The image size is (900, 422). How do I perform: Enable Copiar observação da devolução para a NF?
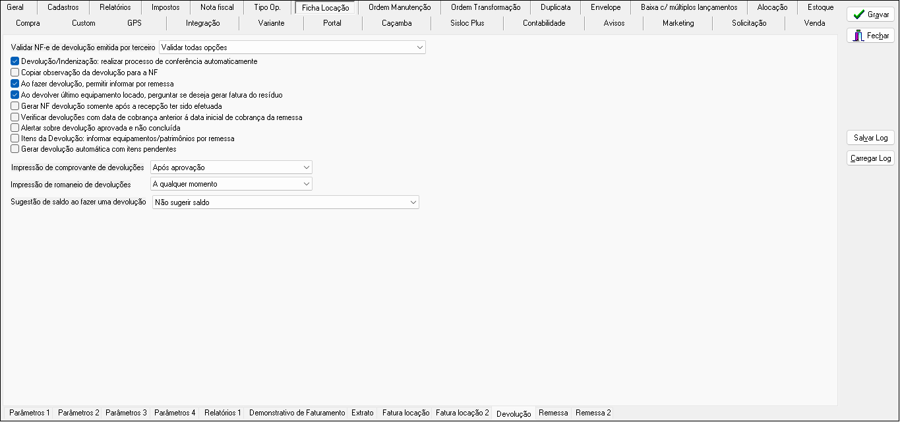pyautogui.click(x=15, y=73)
